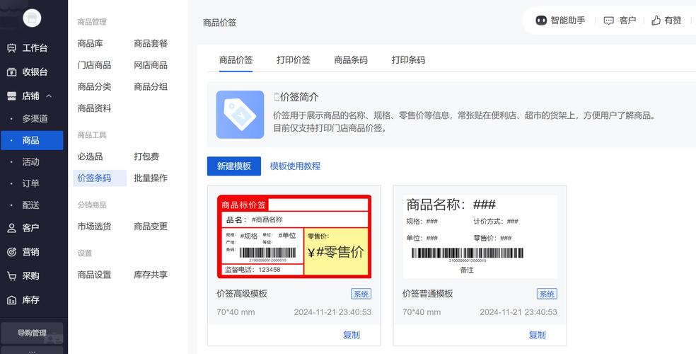Open the 工作台 workbench icon
The width and height of the screenshot is (696, 354).
coord(11,48)
